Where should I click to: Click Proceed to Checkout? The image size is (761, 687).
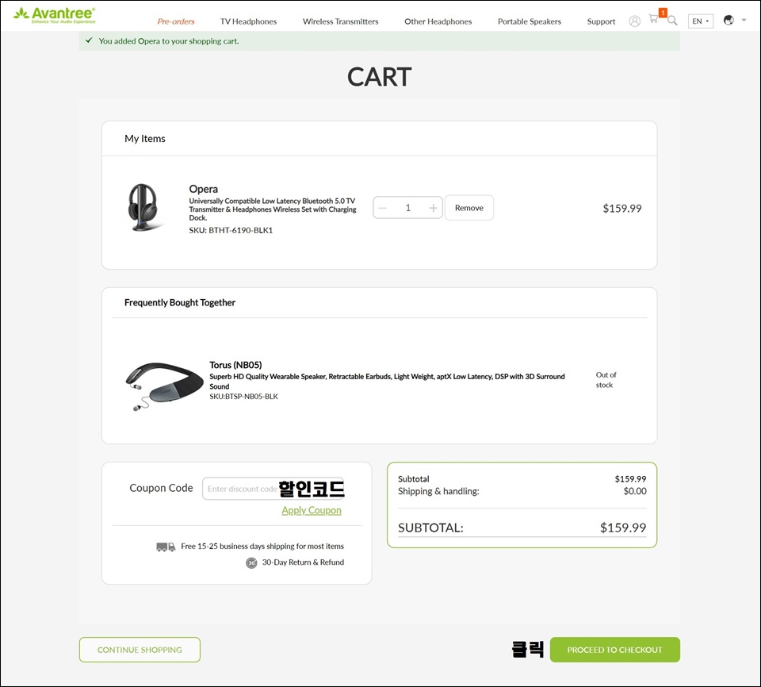tap(615, 650)
